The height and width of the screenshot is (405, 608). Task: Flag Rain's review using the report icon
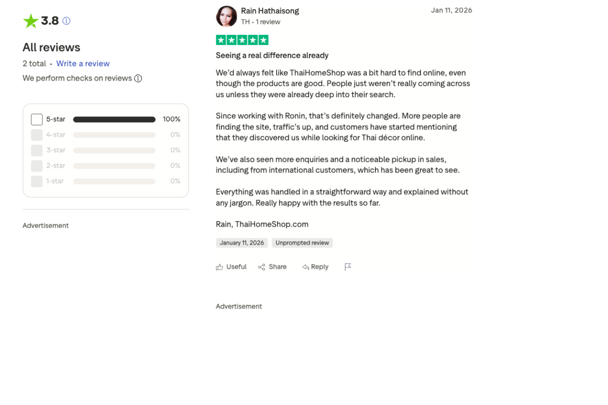(x=348, y=266)
